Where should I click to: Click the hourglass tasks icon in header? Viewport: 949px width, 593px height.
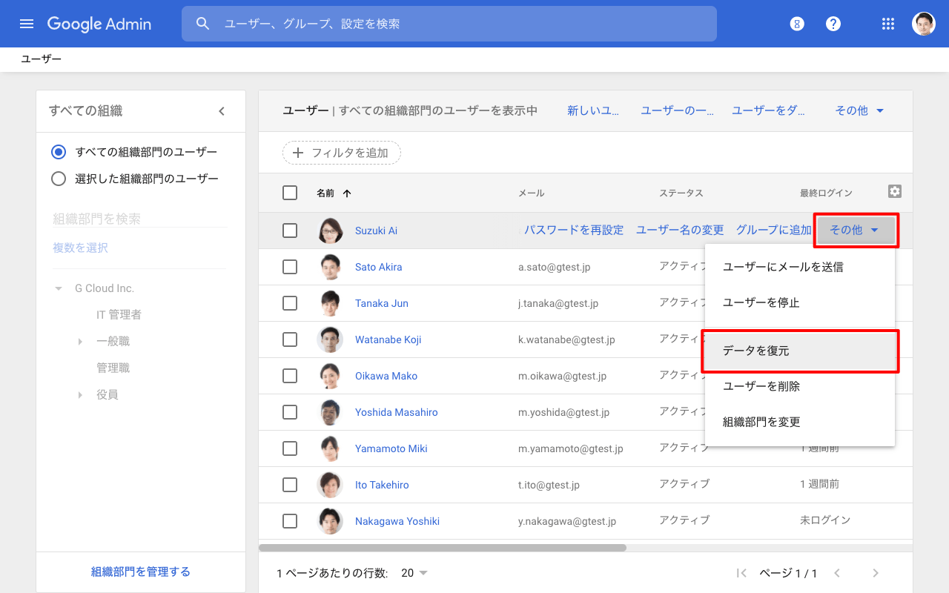point(797,24)
